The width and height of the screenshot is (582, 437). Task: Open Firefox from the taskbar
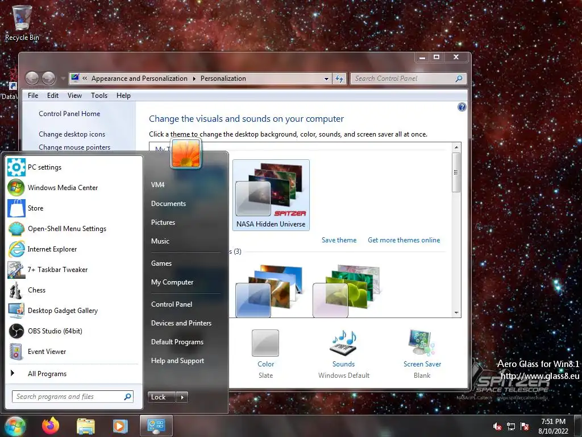[x=51, y=426]
